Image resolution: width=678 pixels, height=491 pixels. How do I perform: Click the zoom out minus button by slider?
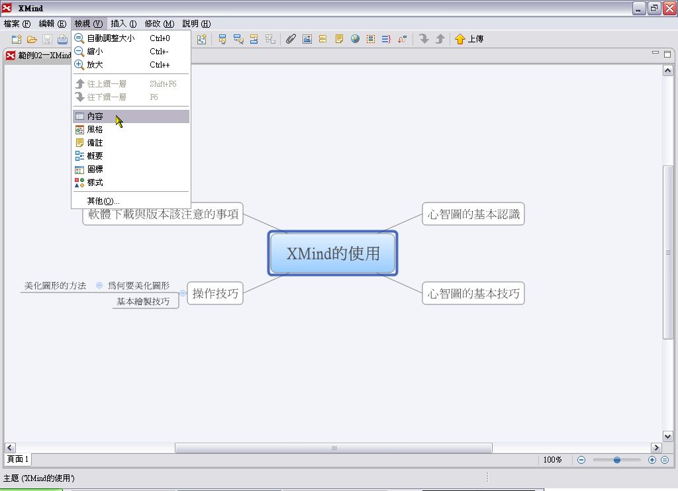[x=581, y=460]
